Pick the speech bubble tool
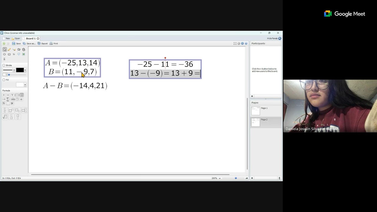 19,54
